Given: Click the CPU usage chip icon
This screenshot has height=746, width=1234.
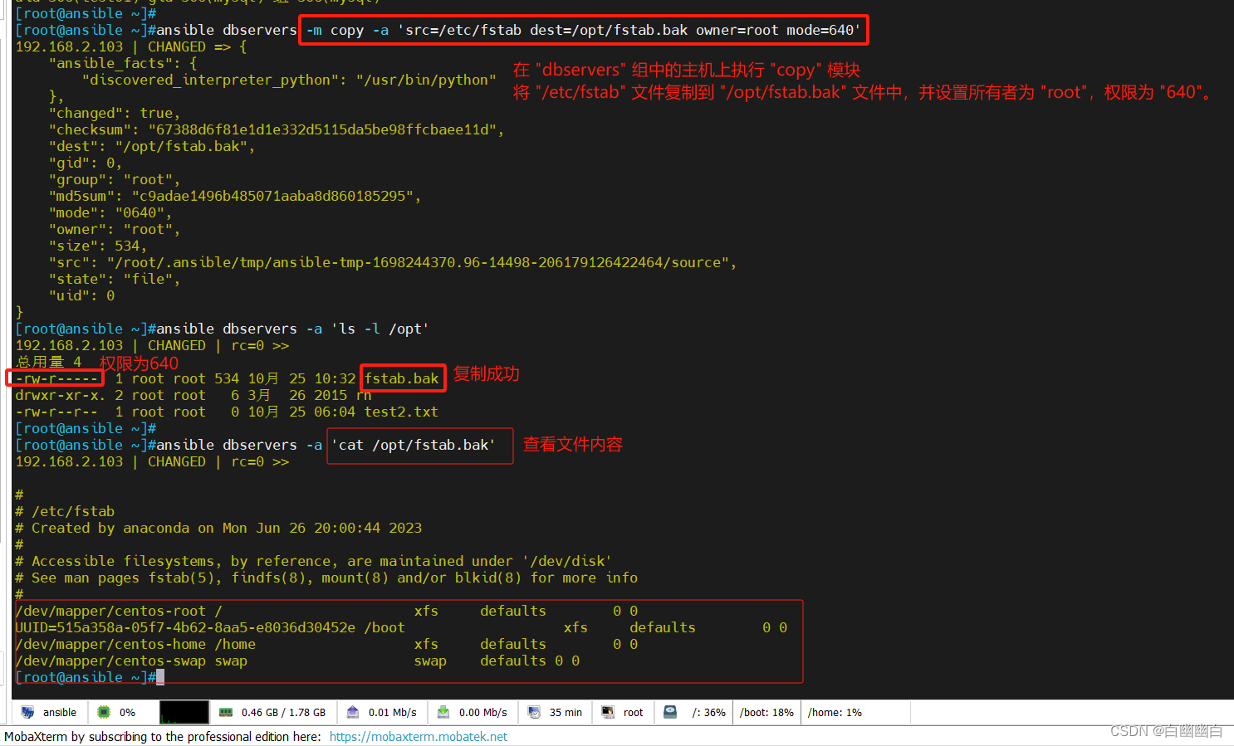Looking at the screenshot, I should pyautogui.click(x=104, y=712).
